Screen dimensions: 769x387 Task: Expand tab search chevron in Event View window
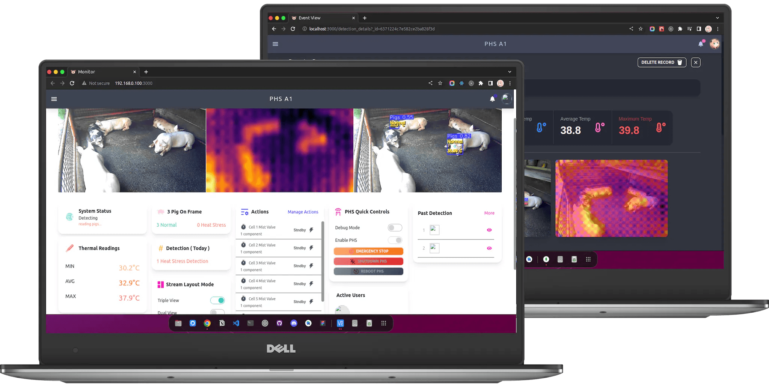click(717, 18)
